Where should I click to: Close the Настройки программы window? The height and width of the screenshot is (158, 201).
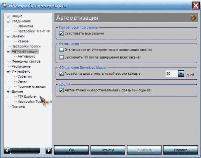(196, 6)
